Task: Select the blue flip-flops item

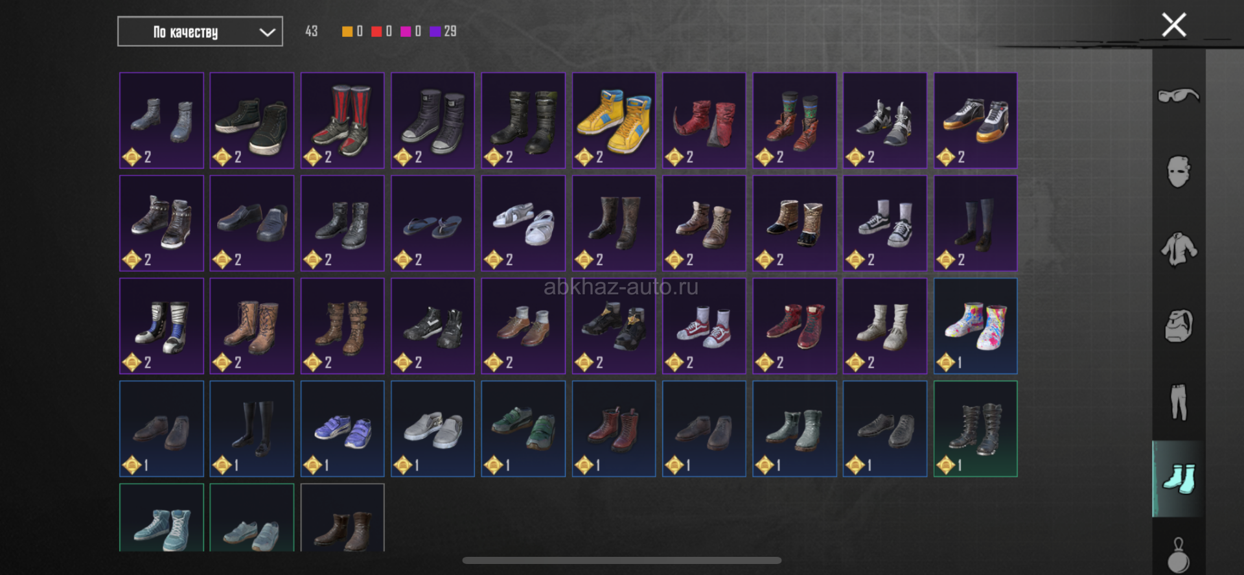Action: pos(433,223)
